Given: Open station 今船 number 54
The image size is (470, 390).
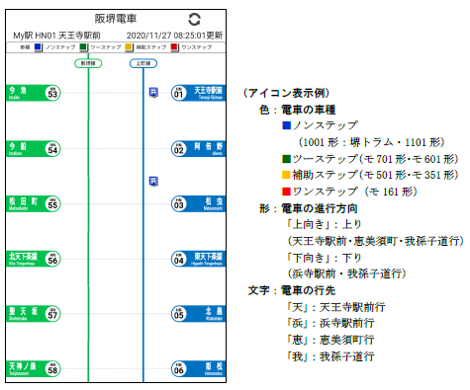Looking at the screenshot, I should (x=34, y=149).
